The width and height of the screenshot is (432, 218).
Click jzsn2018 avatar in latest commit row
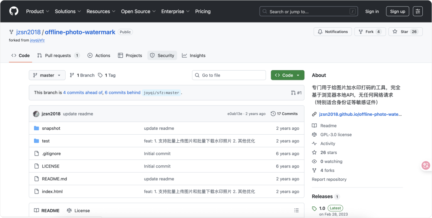point(36,114)
